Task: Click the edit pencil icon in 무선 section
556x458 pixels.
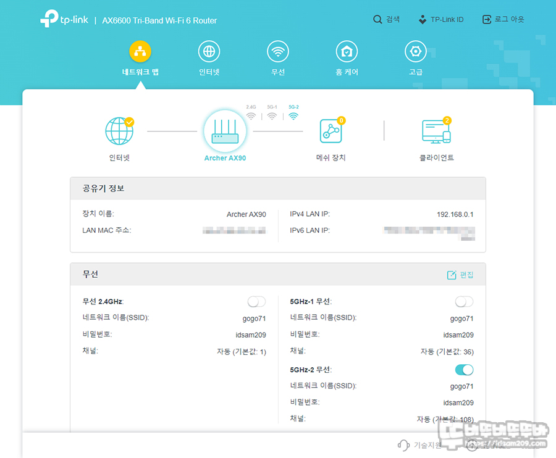Action: pyautogui.click(x=452, y=275)
